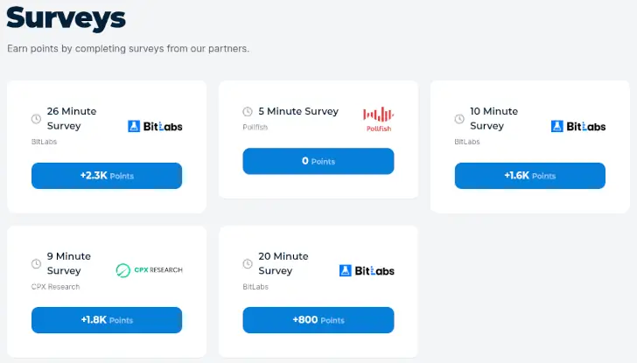Viewport: 637px width, 363px height.
Task: Click the CPX Research logo
Action: pyautogui.click(x=149, y=270)
